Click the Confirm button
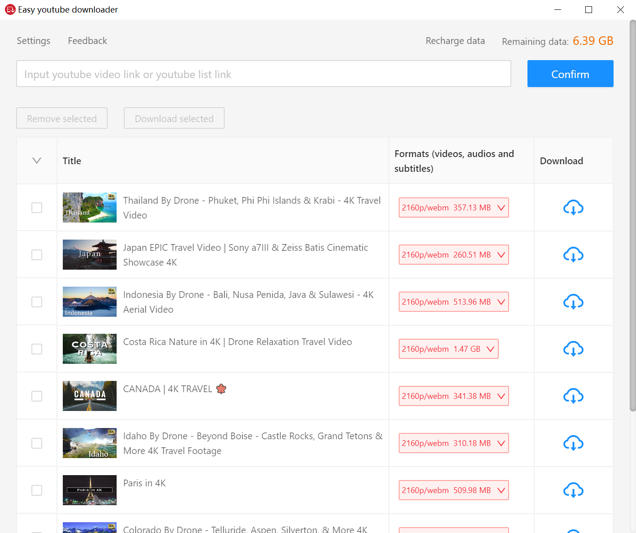The image size is (636, 533). (x=570, y=74)
